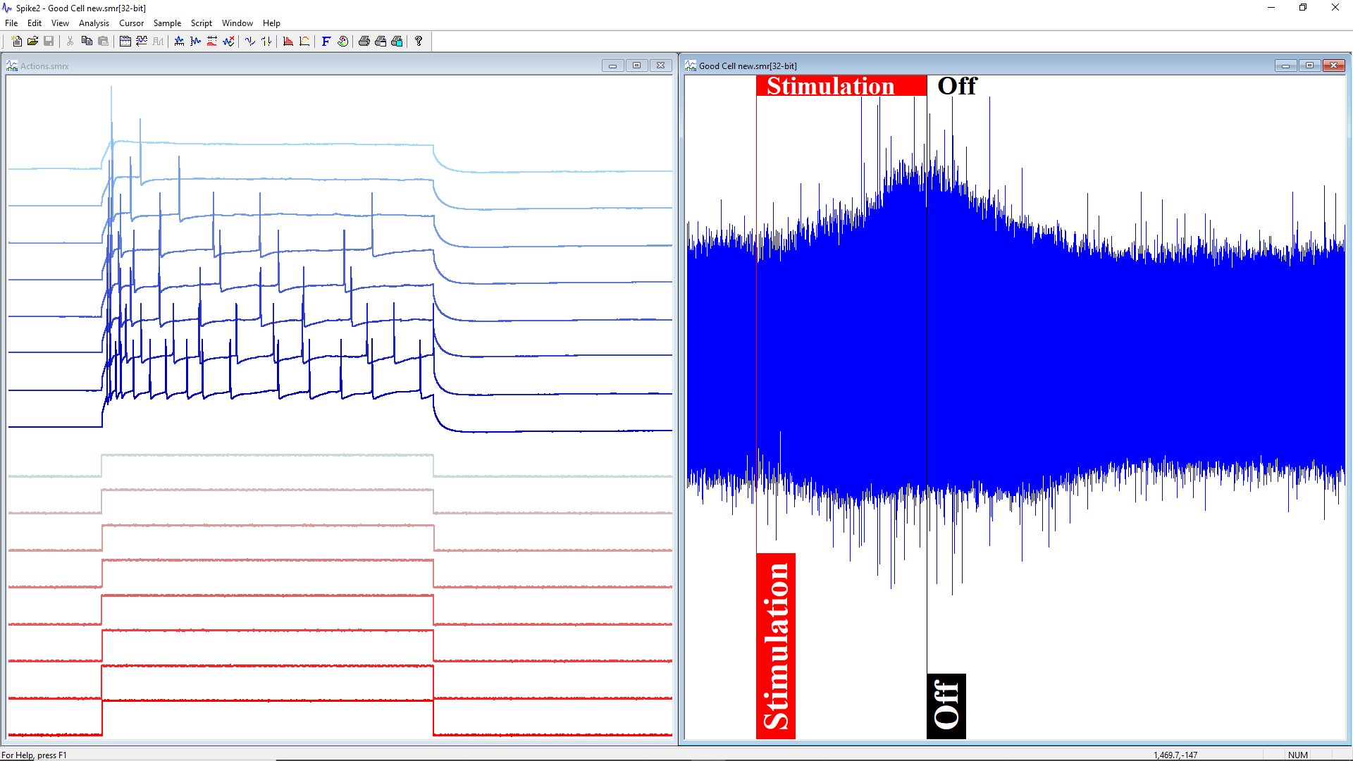Screen dimensions: 1353x761
Task: Open the colour palette icon
Action: [x=342, y=42]
